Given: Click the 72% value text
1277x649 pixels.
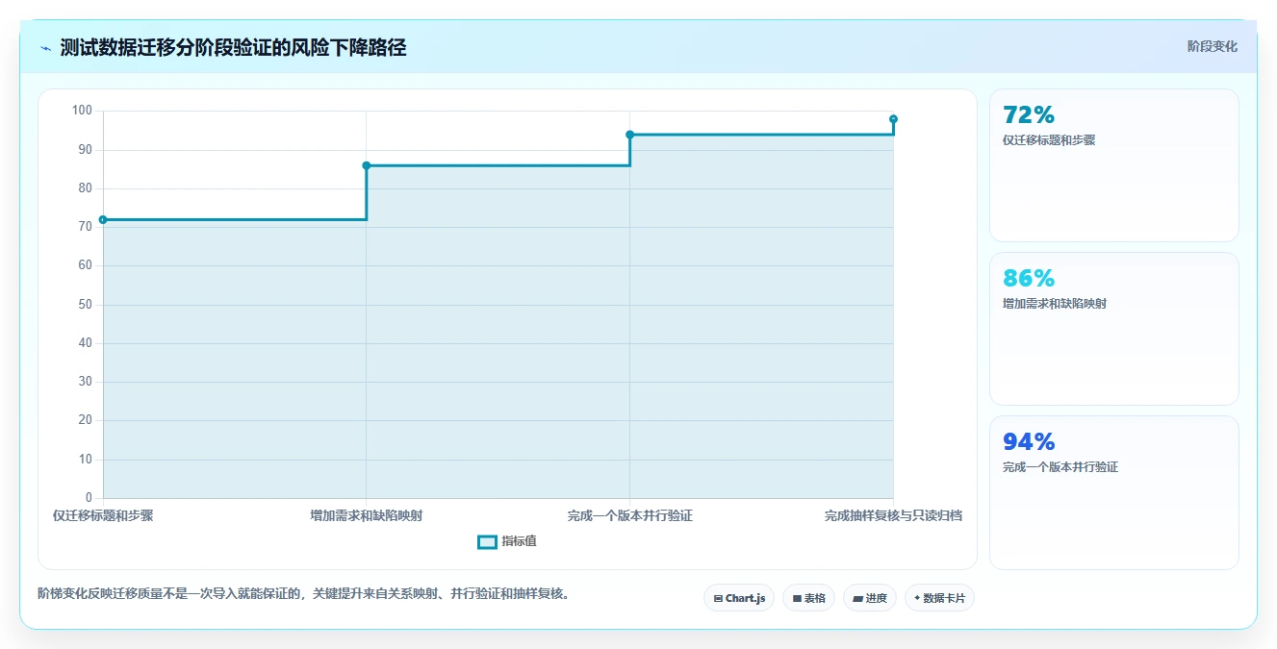Looking at the screenshot, I should pyautogui.click(x=1029, y=115).
